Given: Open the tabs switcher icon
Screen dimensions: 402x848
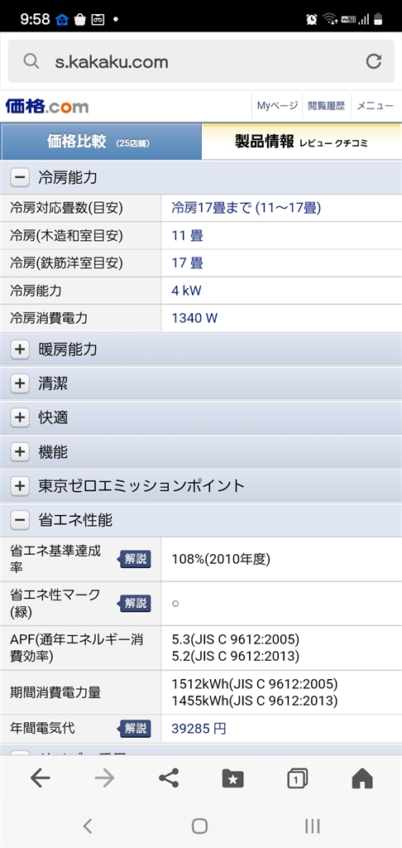Looking at the screenshot, I should (x=297, y=778).
